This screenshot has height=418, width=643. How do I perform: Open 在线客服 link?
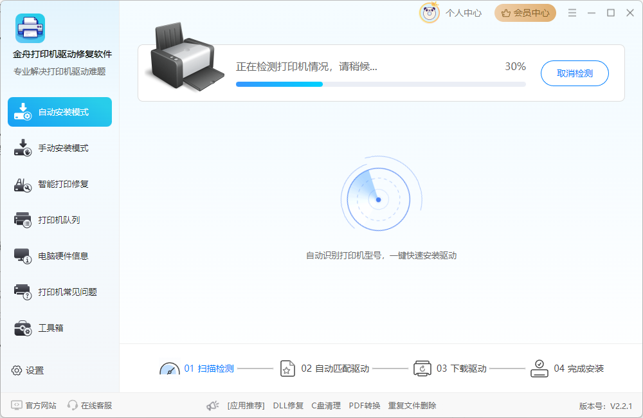tap(96, 405)
